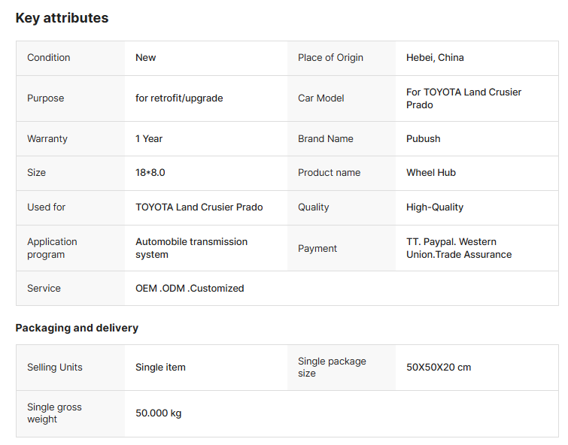Select the payment methods value text
This screenshot has width=568, height=445.
459,248
